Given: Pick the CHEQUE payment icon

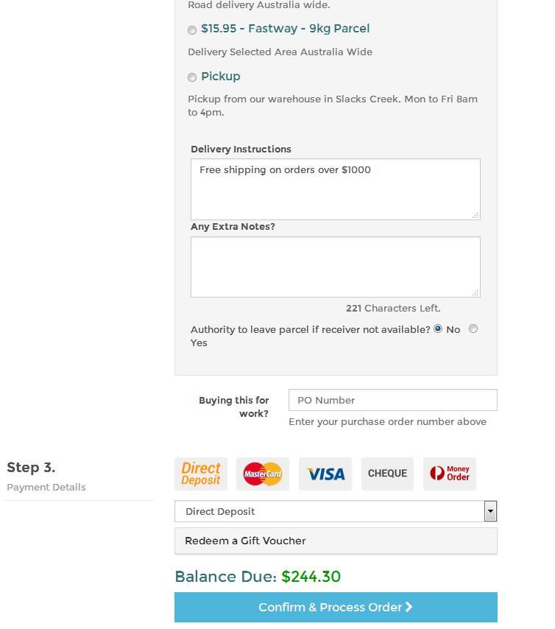Looking at the screenshot, I should [387, 474].
